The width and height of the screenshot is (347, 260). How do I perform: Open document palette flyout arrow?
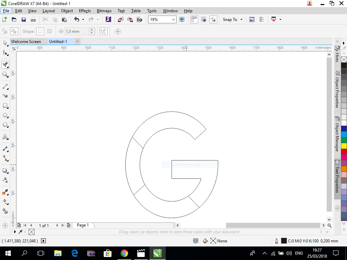pos(15,232)
